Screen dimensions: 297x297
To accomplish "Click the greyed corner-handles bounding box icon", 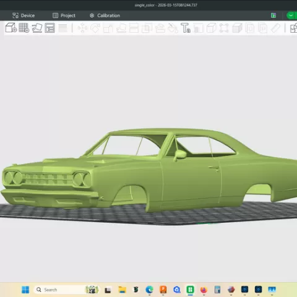I will (x=224, y=28).
